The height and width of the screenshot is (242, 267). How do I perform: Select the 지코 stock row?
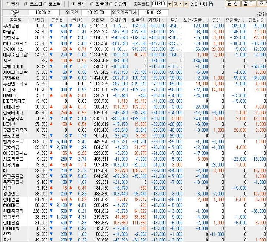134,61
